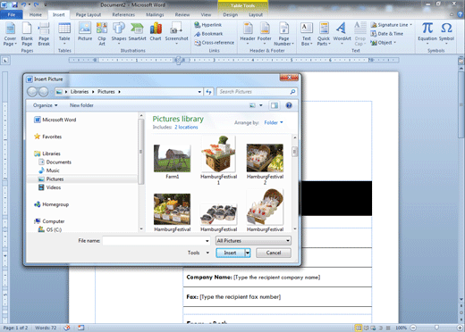Click the Cancel button in dialog
Image resolution: width=465 pixels, height=332 pixels.
point(274,253)
